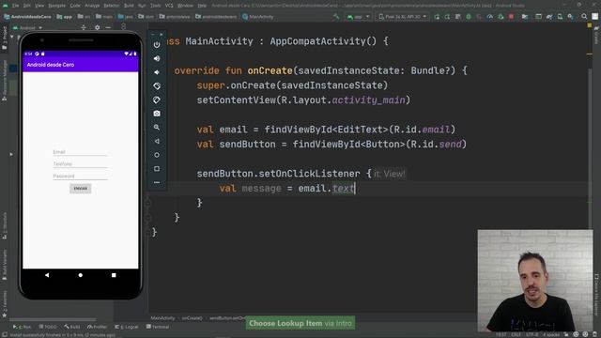Open the Tools menu

coord(155,6)
